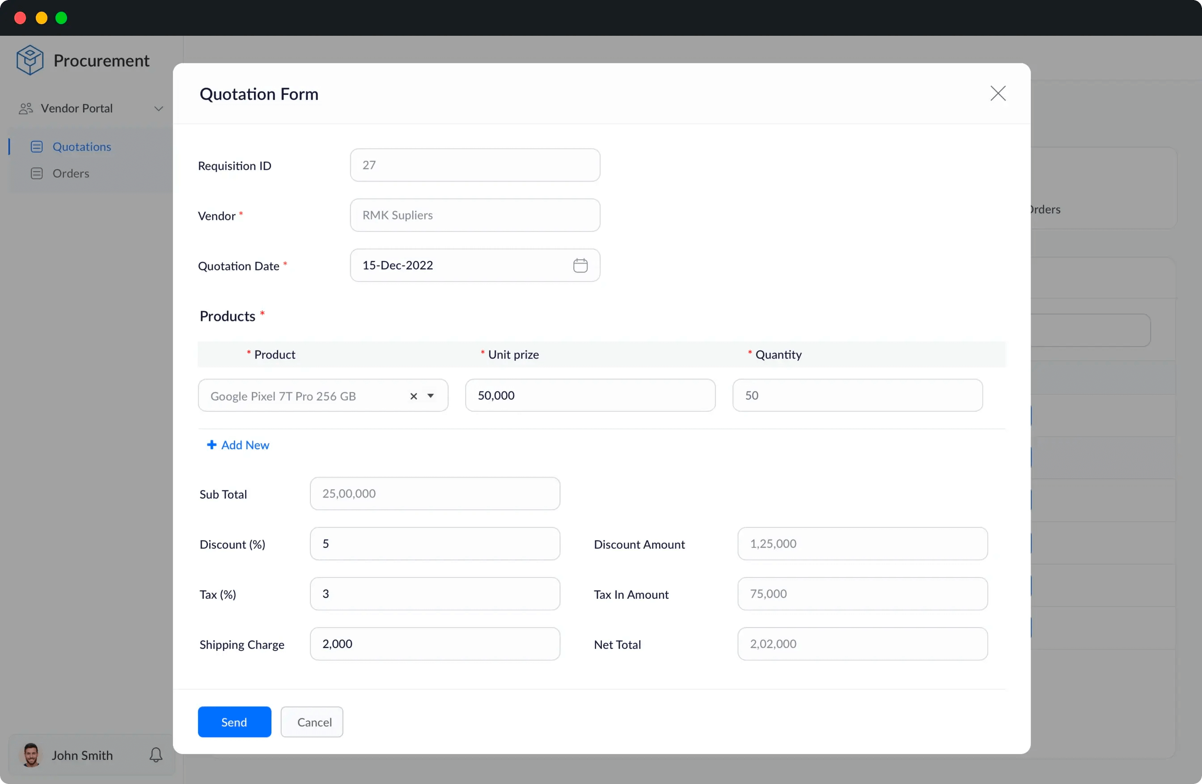This screenshot has height=784, width=1202.
Task: Close the Quotation Form dialog
Action: click(x=998, y=93)
